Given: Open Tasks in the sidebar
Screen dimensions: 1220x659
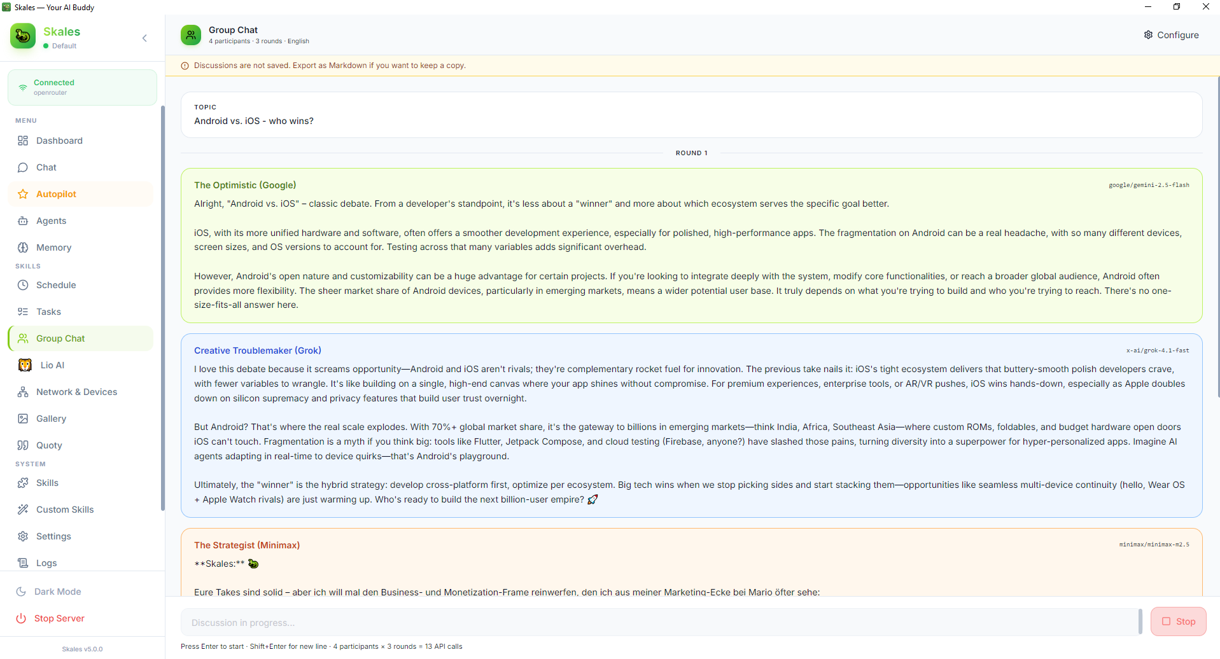Looking at the screenshot, I should [81, 312].
